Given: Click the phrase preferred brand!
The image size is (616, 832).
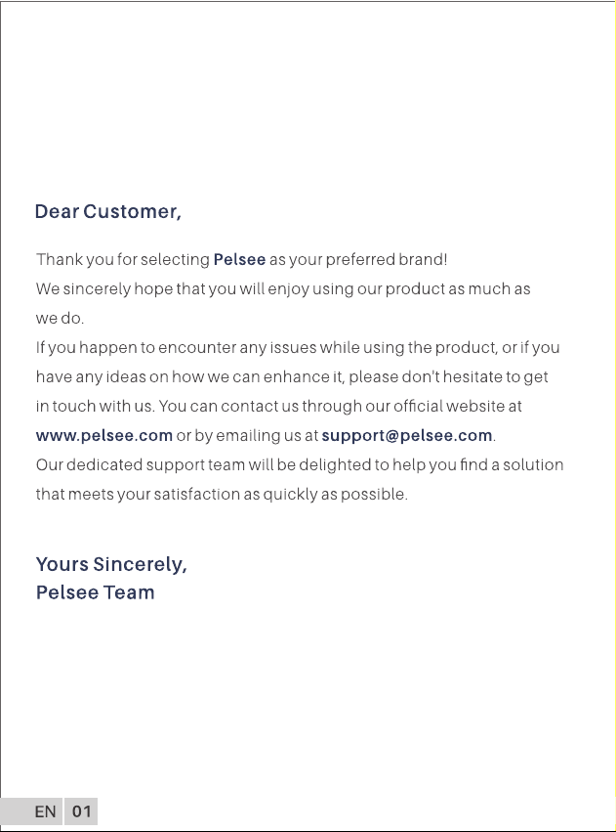Looking at the screenshot, I should pyautogui.click(x=387, y=259).
